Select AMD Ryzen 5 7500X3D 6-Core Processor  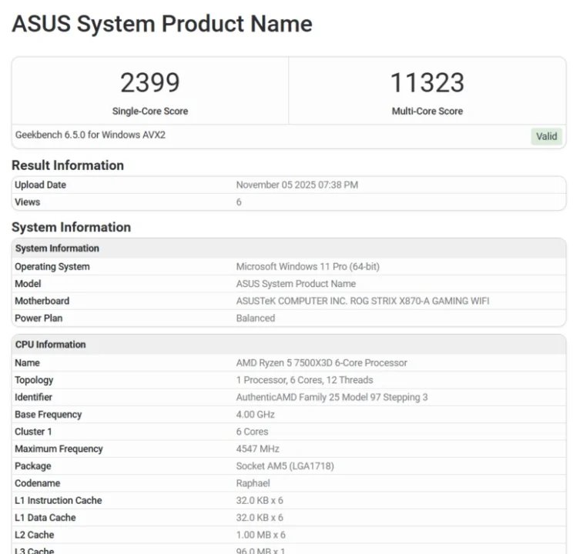click(322, 362)
